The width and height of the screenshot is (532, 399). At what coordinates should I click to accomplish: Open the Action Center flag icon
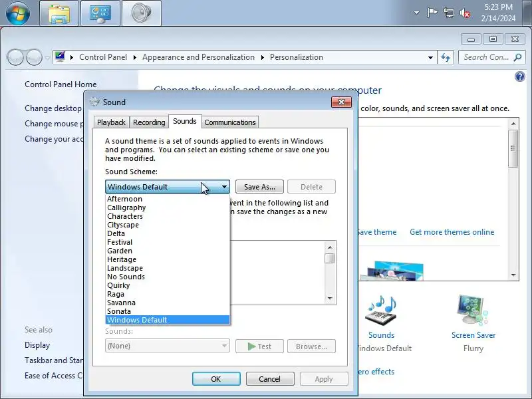coord(432,13)
